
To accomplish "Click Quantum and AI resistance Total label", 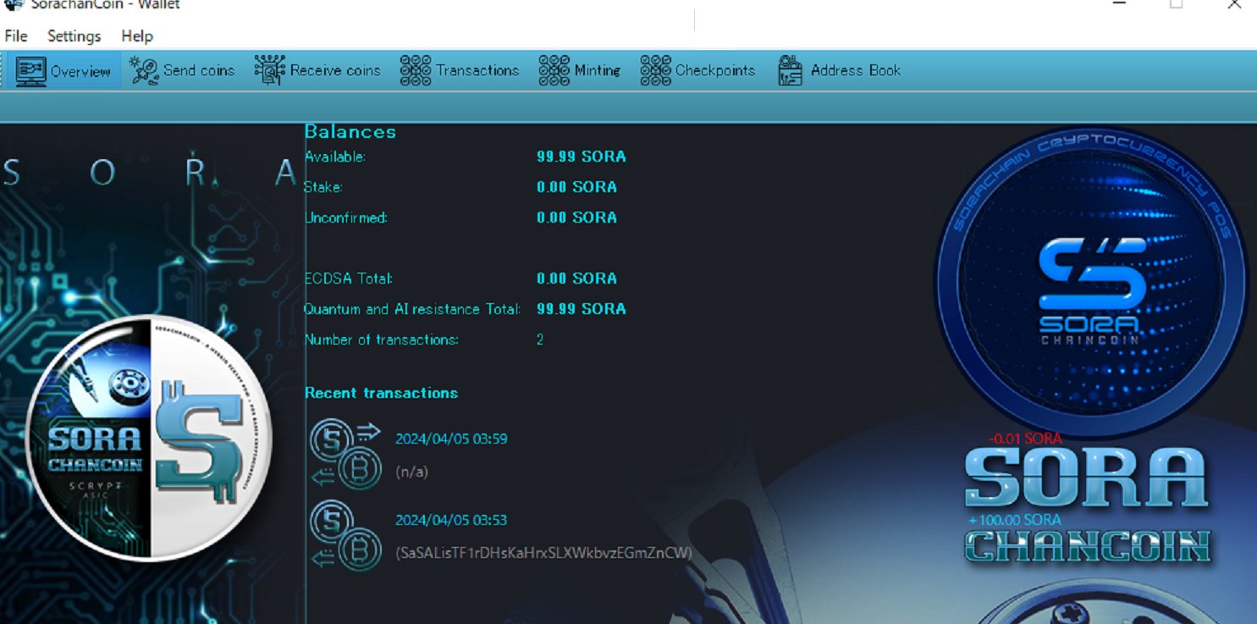I will point(412,309).
